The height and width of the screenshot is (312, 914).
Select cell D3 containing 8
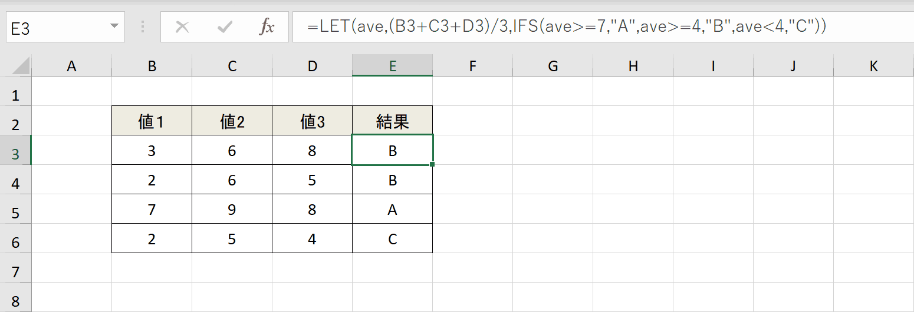click(x=312, y=150)
